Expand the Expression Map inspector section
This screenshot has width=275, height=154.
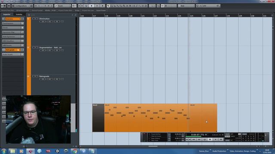coord(13,32)
